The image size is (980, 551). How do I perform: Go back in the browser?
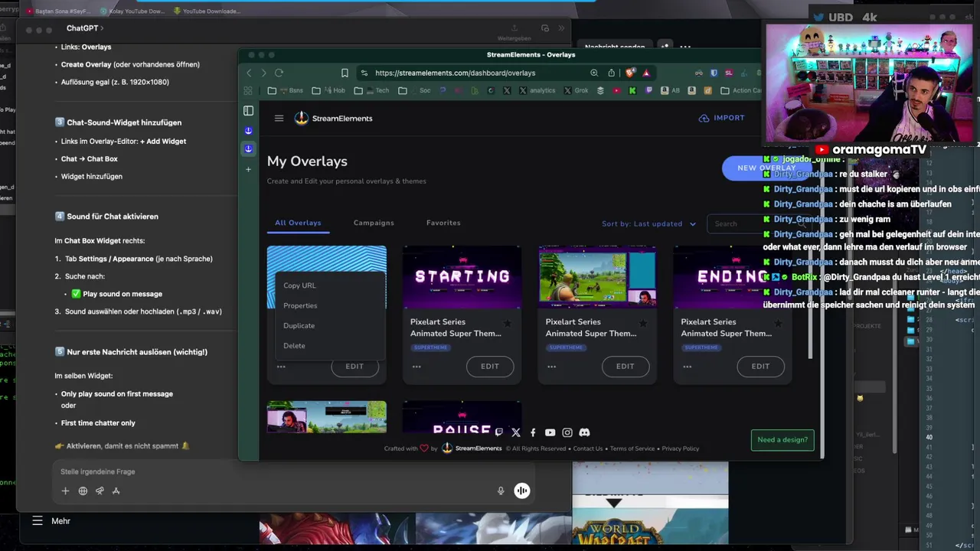(x=249, y=73)
